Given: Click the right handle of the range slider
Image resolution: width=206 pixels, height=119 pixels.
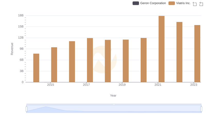Looking at the screenshot, I should coord(201,109).
